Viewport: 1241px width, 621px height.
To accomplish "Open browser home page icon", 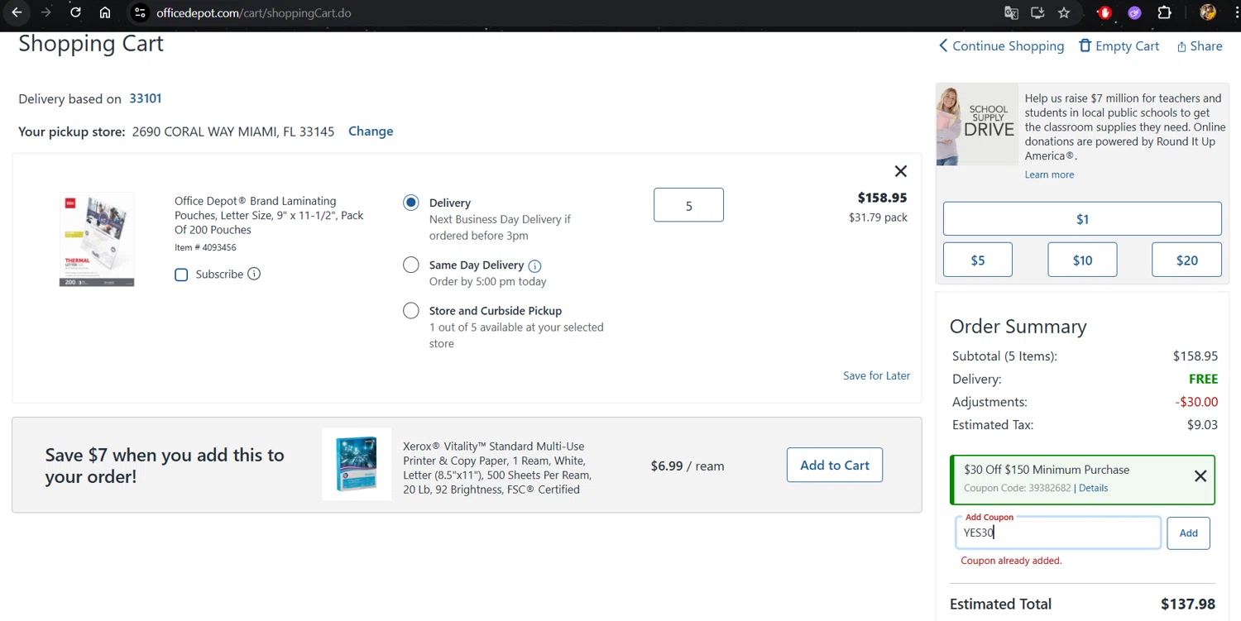I will [105, 12].
